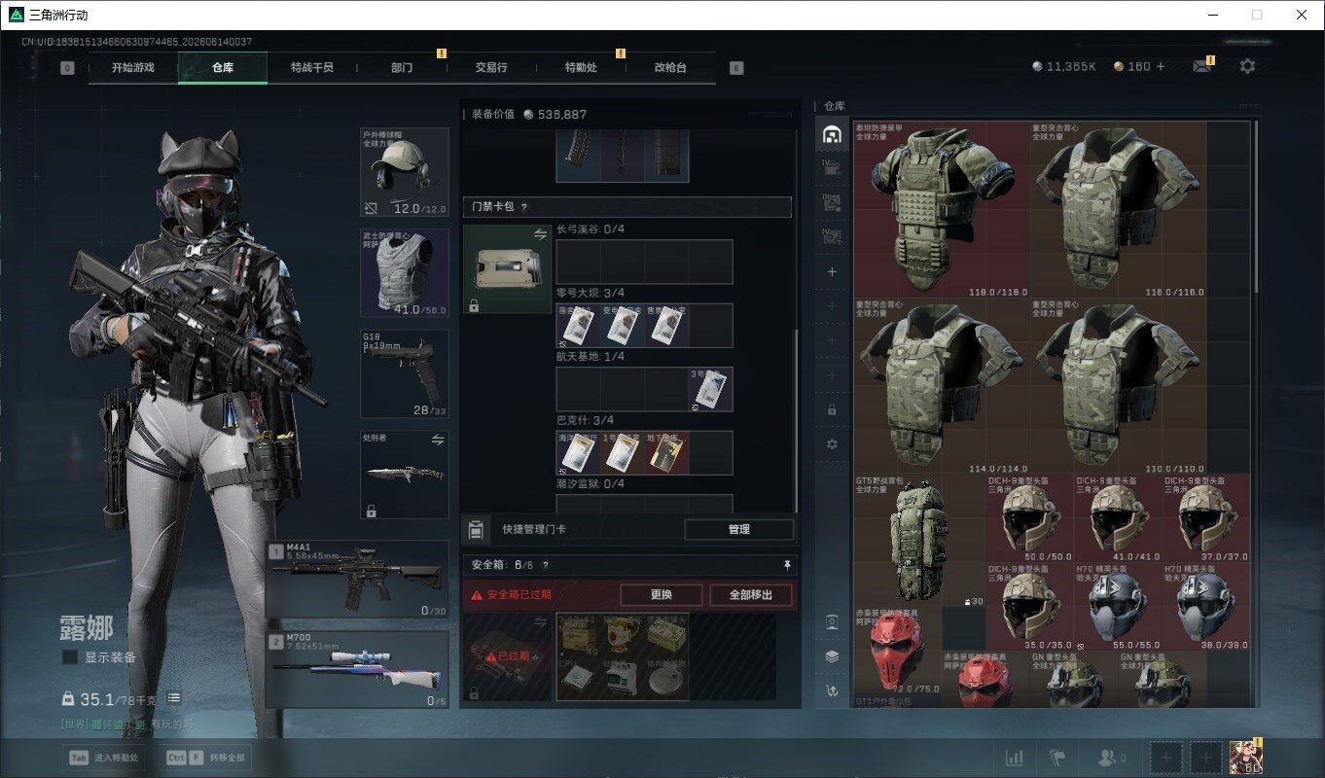Click the 装备价值 538,887 label

[x=529, y=114]
